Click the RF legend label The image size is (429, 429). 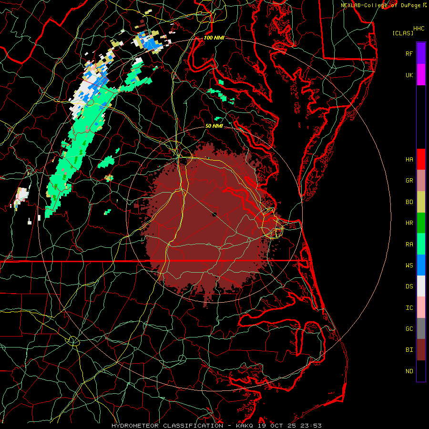tap(409, 53)
